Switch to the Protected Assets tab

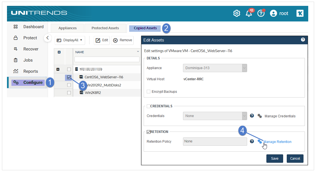click(105, 28)
